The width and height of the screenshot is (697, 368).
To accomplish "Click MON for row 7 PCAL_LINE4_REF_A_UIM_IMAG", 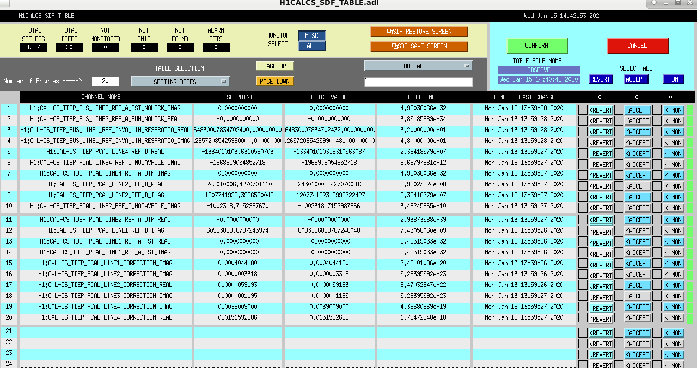I will click(x=674, y=175).
